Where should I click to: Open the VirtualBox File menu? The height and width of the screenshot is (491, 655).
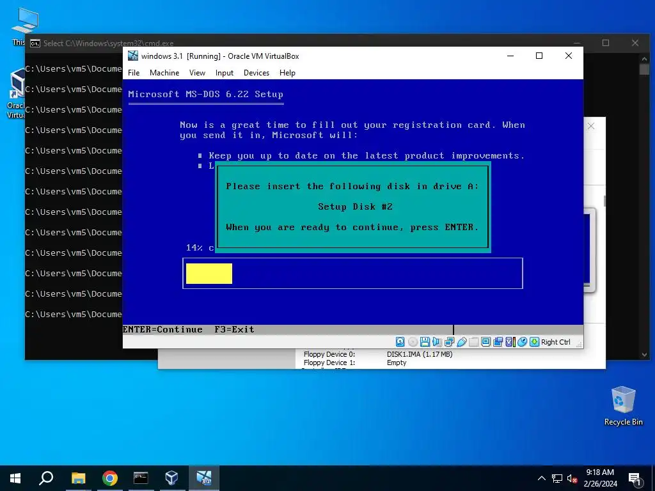[134, 73]
